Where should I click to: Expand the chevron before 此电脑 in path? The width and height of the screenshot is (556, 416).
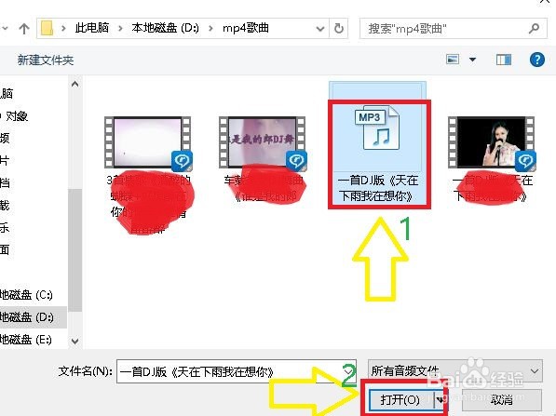click(63, 28)
